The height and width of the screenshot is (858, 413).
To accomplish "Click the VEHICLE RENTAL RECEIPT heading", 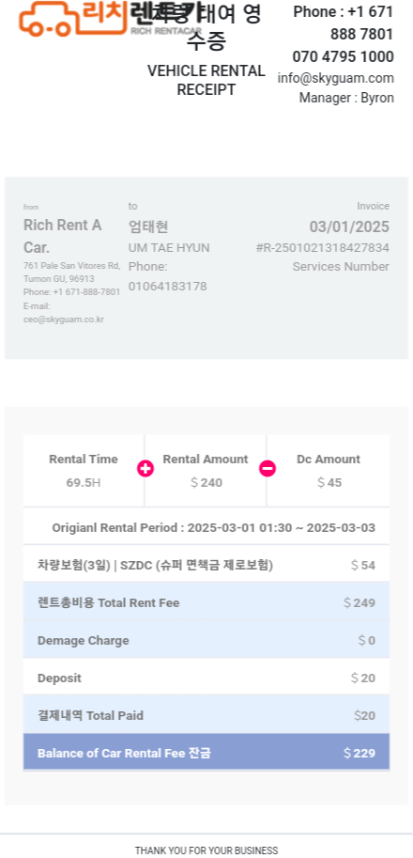I will click(x=206, y=80).
